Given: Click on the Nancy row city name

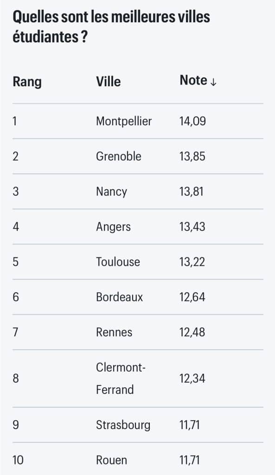Looking at the screenshot, I should pyautogui.click(x=111, y=192).
